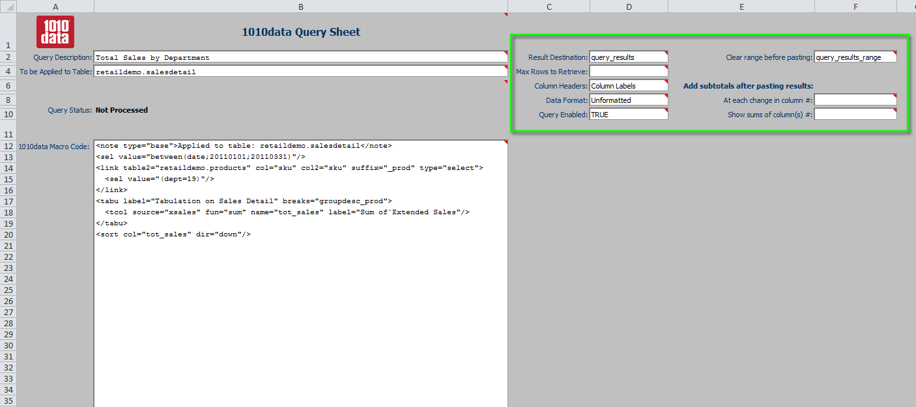Select row 10 header

coord(8,115)
